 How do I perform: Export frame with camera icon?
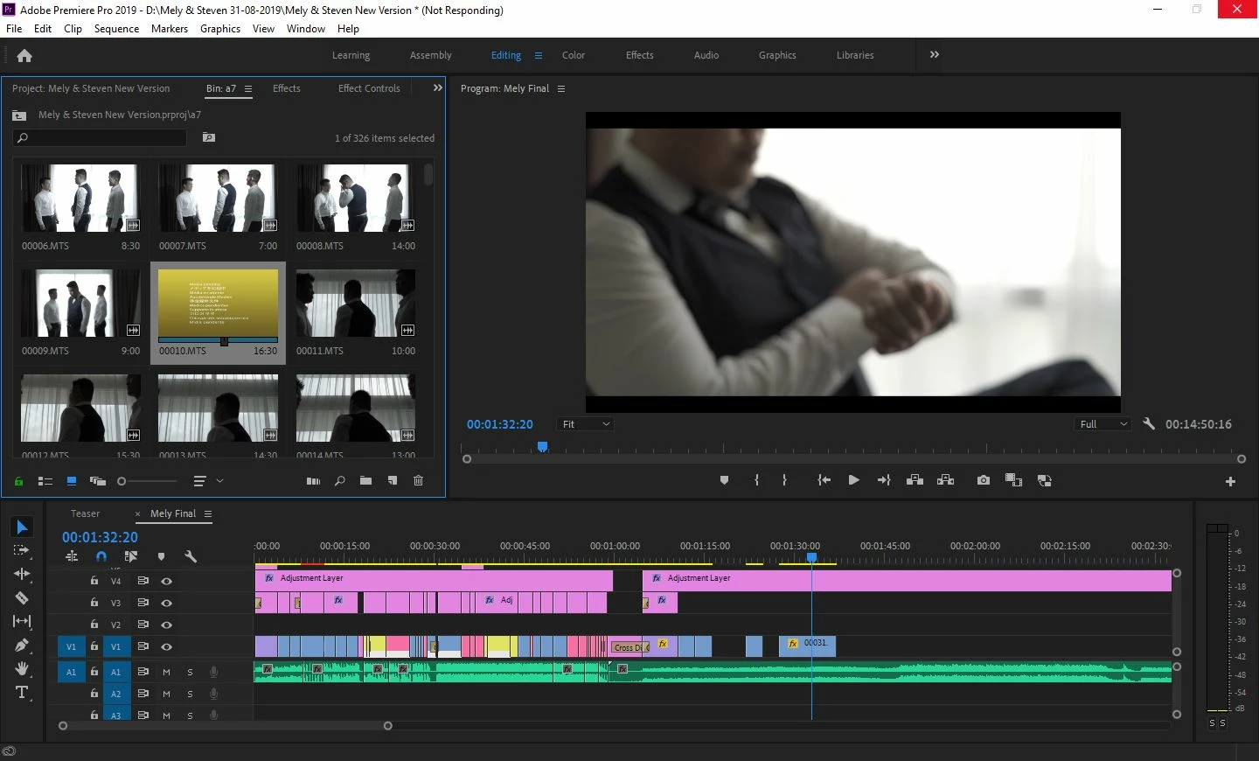pos(984,480)
